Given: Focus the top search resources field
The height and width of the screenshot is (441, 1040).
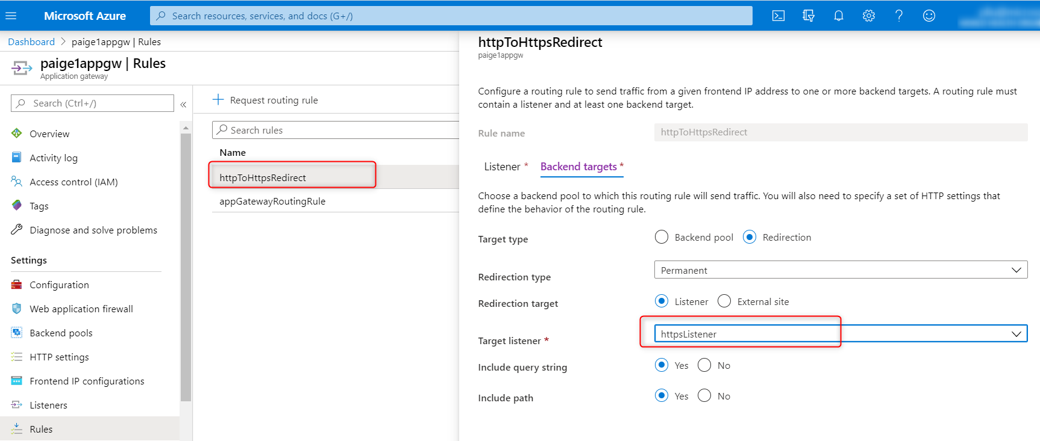Looking at the screenshot, I should coord(451,16).
